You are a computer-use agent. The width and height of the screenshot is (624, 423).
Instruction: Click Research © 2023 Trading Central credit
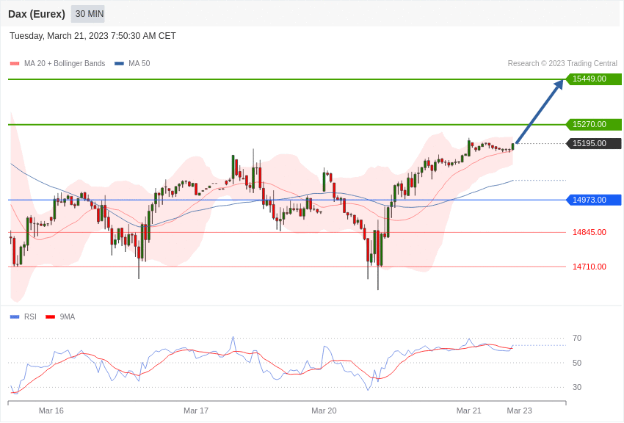pyautogui.click(x=562, y=63)
